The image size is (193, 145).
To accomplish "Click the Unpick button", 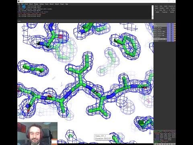I will (x=156, y=8).
